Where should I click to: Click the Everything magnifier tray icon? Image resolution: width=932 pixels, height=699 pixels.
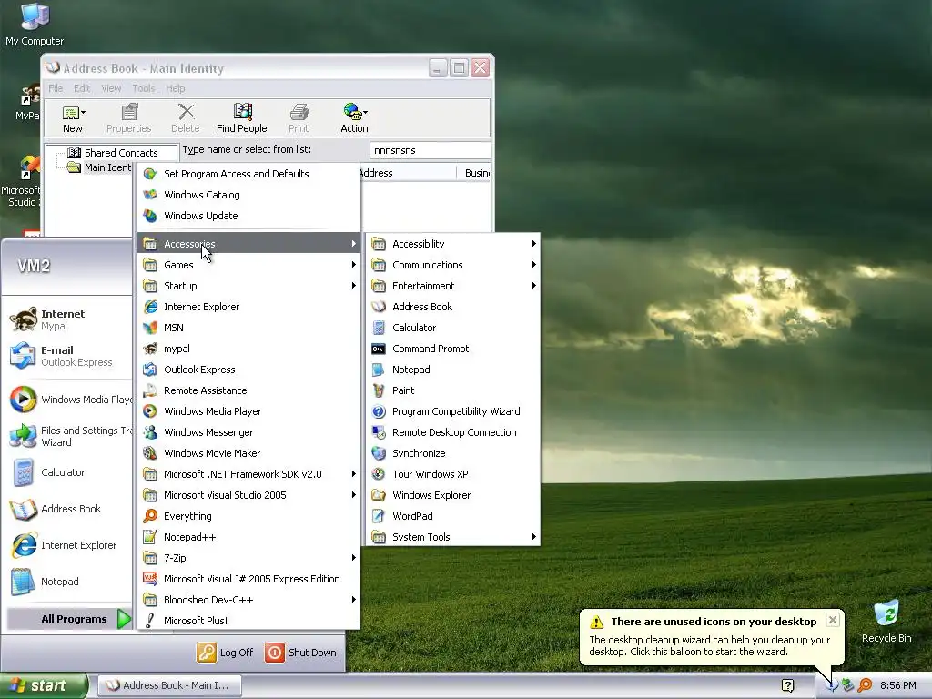click(x=865, y=685)
